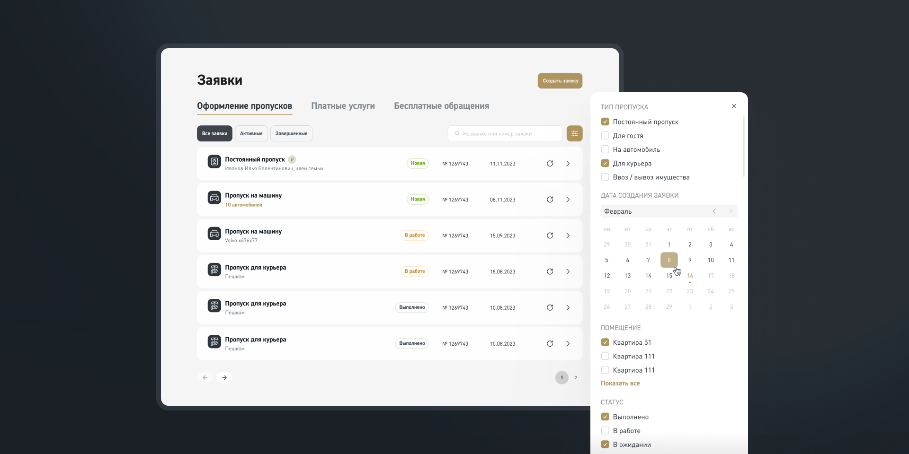Viewport: 909px width, 454px height.
Task: Select February 16 in the calendar
Action: 690,276
